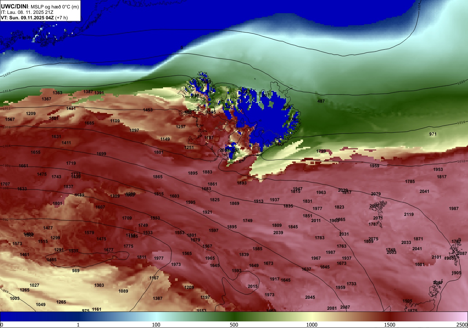Viewport: 468px width, 328px height.
Task: Click the map value 1799
Action: coord(321,151)
